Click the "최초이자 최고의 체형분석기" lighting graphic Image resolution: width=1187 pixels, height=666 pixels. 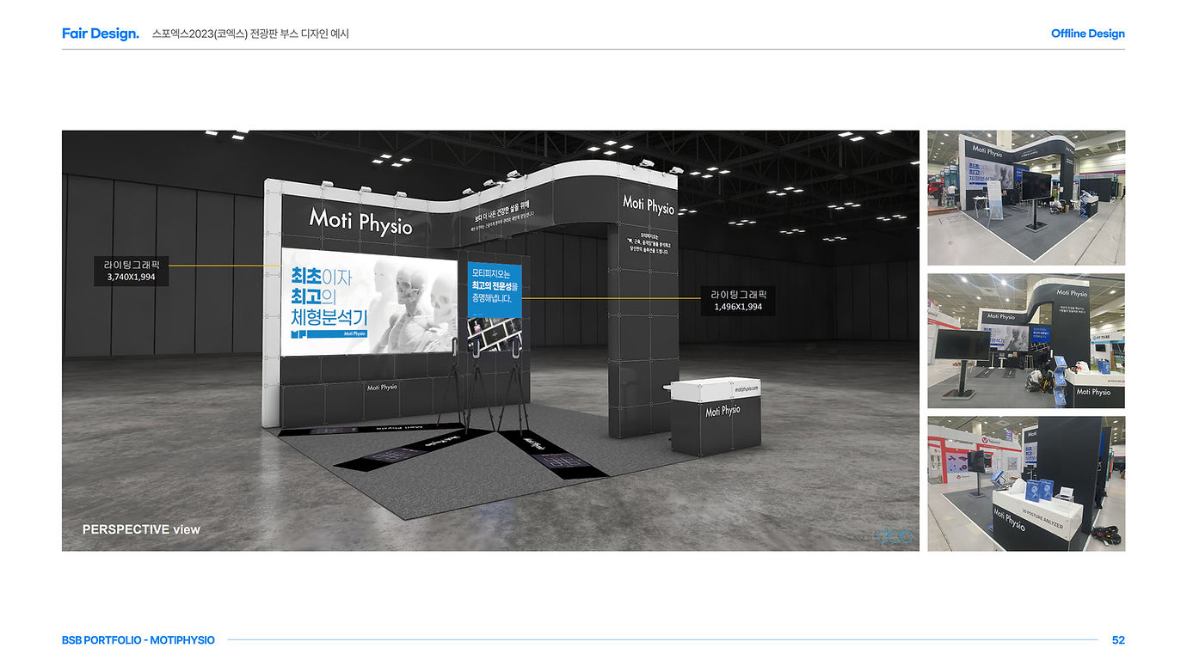coord(369,301)
